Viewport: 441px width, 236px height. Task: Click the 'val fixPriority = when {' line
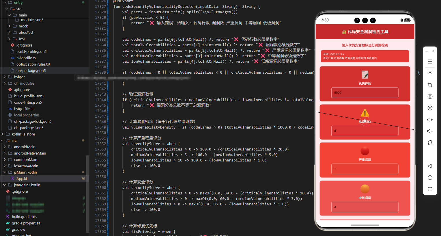[x=149, y=231]
